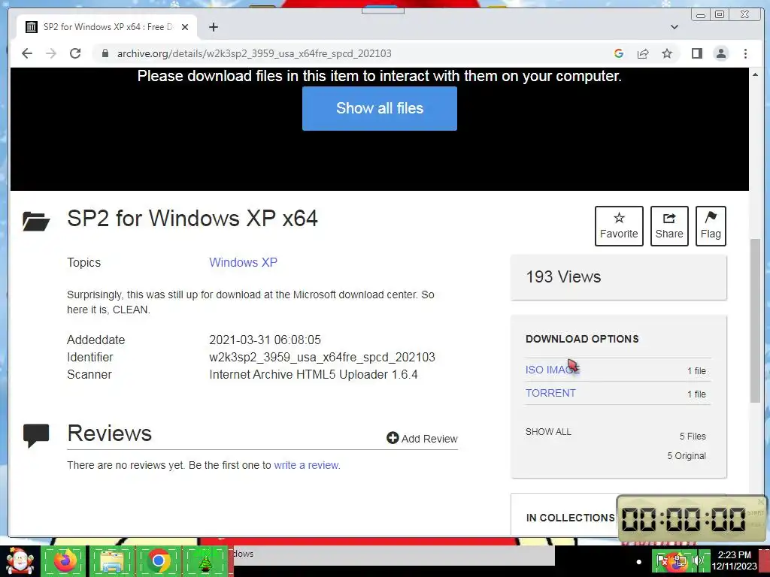Click the Addeddate value 2021-03-31 06:08:05
Image resolution: width=770 pixels, height=577 pixels.
(265, 340)
